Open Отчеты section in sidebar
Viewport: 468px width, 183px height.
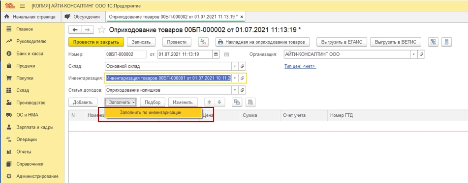tap(32, 152)
